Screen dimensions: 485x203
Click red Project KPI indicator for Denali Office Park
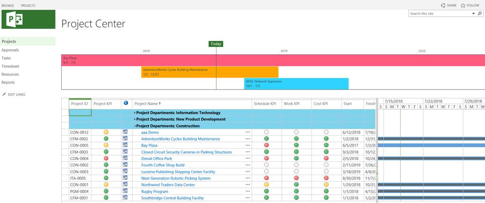[x=106, y=158]
